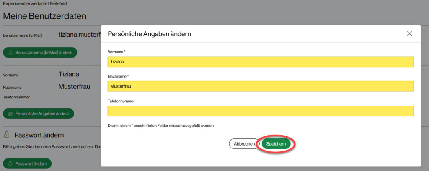Click the Nachname * label in dialog

[118, 76]
